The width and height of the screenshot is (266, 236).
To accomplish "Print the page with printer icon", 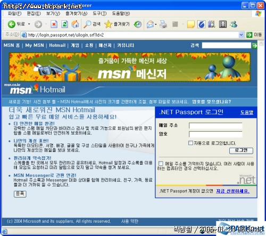I will coord(163,24).
